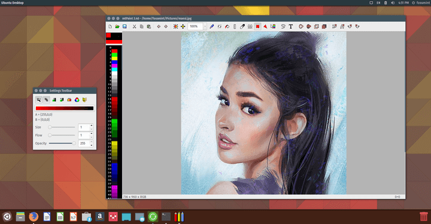Click the 736 x 960 x RGB status text

point(135,197)
